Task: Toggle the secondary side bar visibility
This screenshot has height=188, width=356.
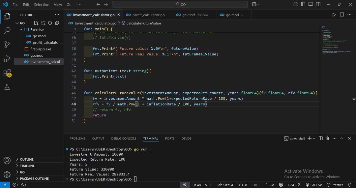Action: tap(318, 4)
